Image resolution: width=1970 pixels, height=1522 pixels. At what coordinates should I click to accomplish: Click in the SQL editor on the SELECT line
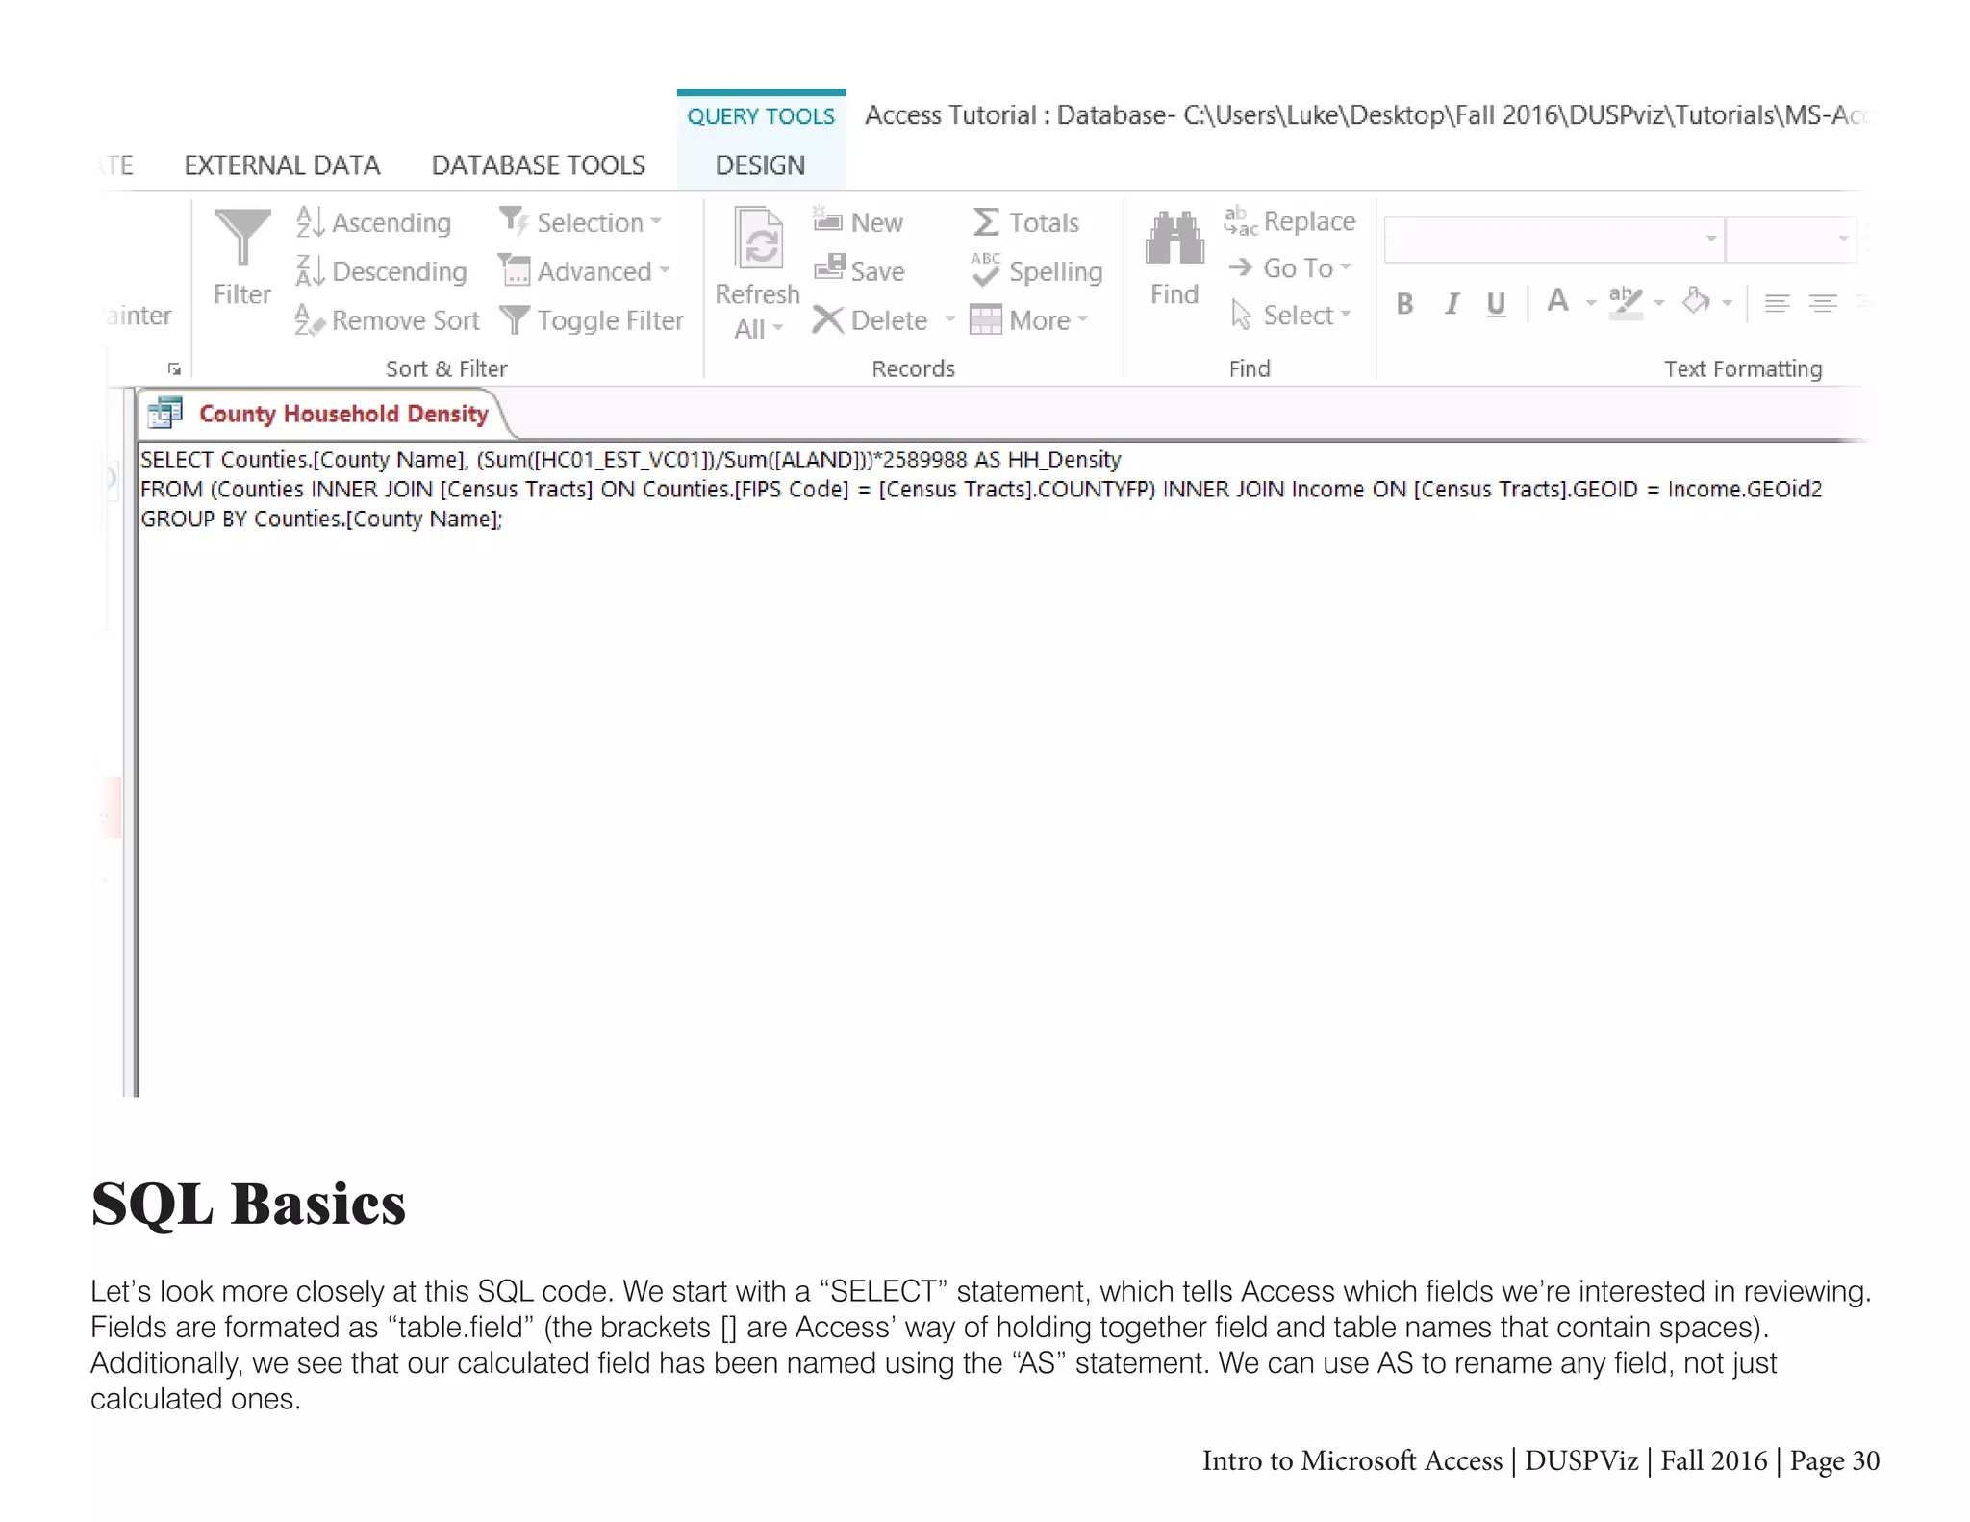tap(630, 460)
